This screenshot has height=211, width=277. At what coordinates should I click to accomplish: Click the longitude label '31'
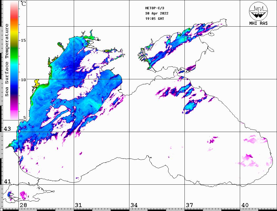click(79, 205)
